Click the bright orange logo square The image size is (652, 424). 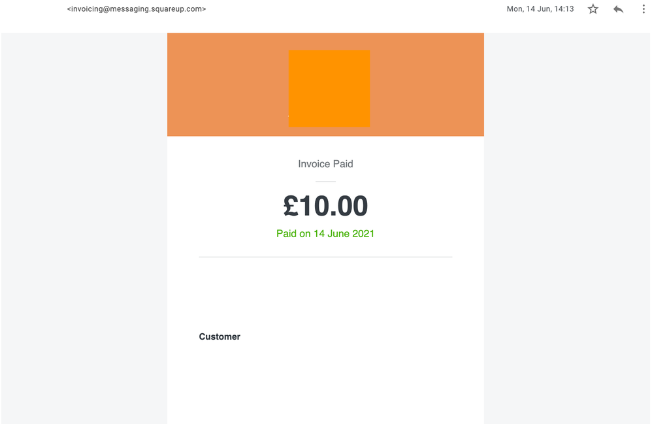point(329,89)
